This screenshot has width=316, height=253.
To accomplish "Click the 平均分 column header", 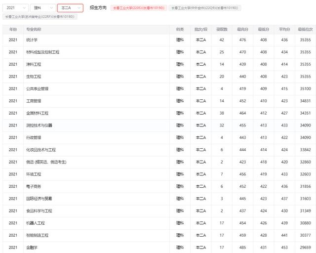I will tap(284, 30).
